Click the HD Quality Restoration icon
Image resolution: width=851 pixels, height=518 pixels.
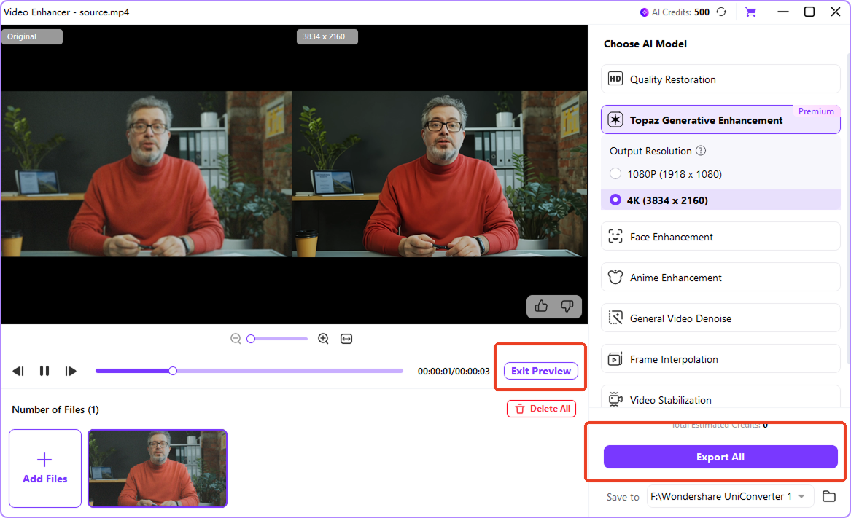615,79
